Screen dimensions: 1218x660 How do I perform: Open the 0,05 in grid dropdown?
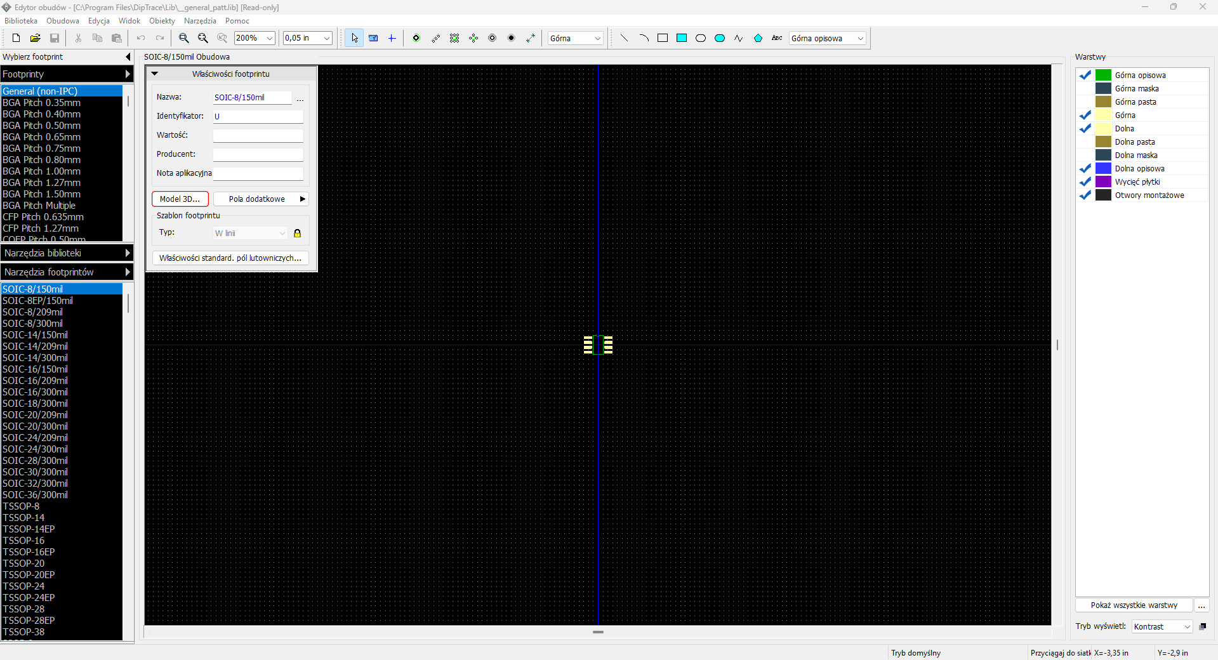tap(327, 38)
